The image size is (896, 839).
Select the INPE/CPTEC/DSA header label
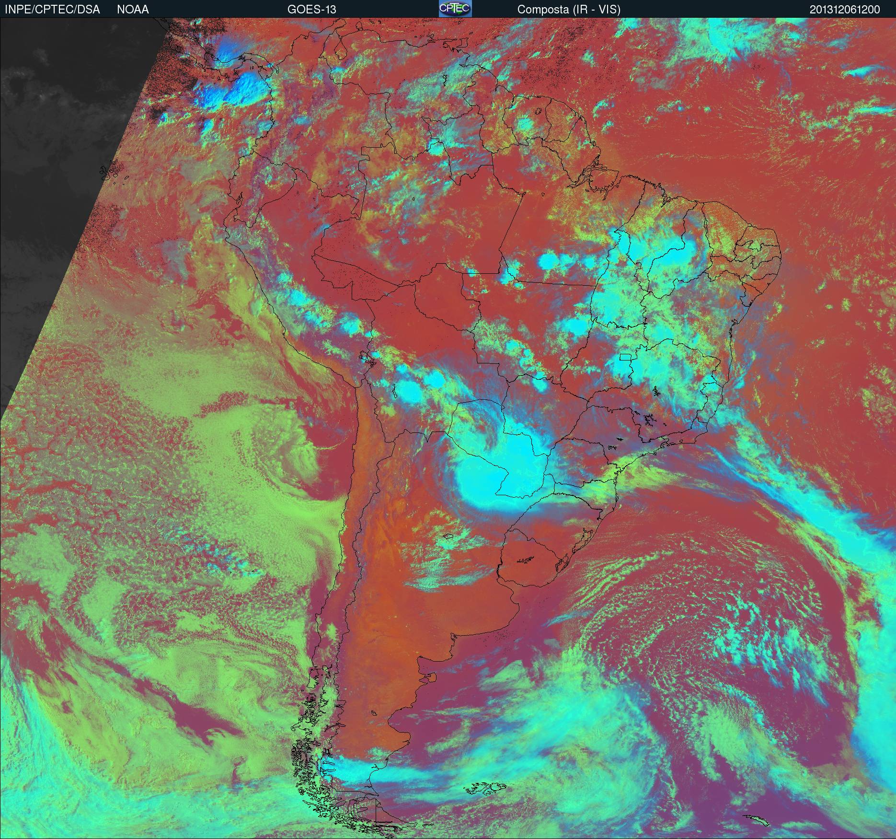[52, 10]
